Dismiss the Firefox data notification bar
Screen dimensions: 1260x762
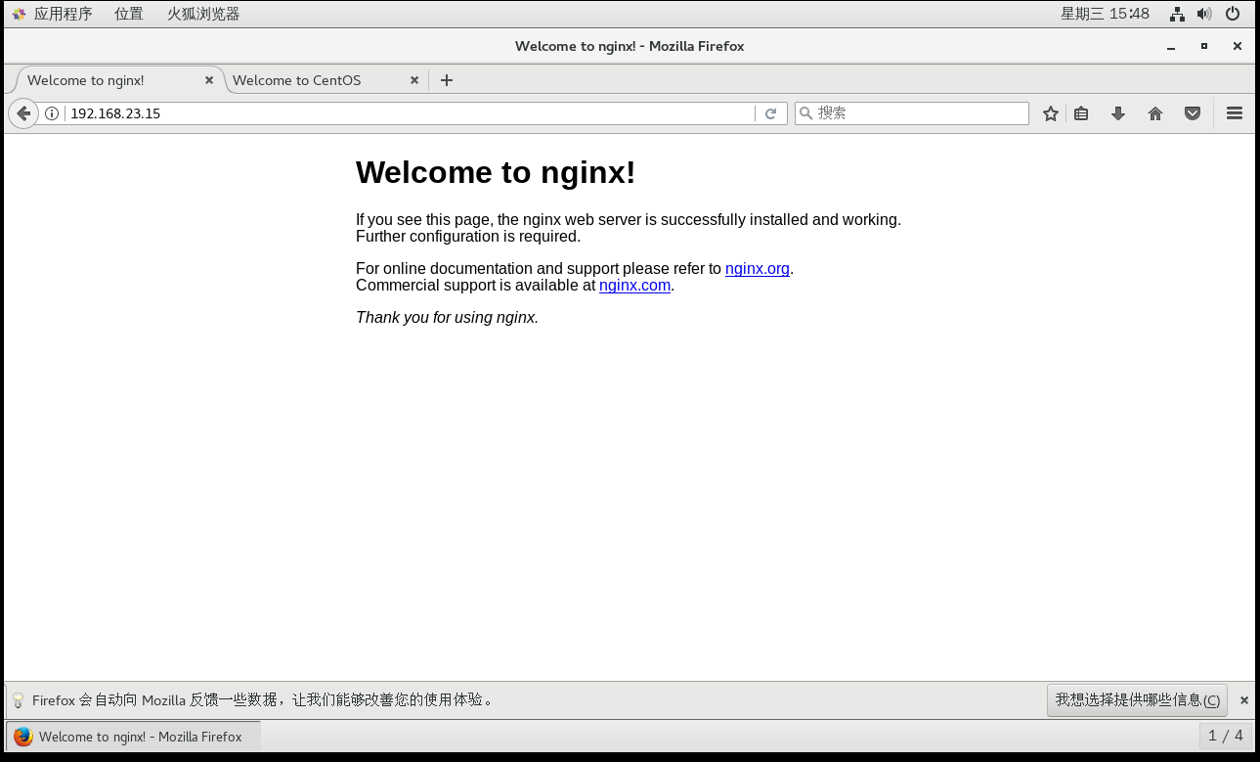[1244, 700]
